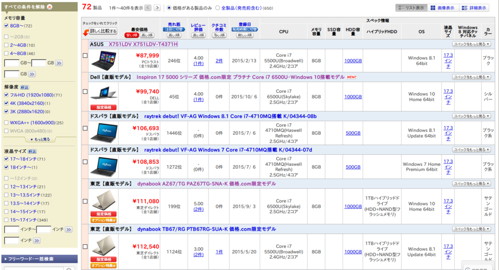The height and width of the screenshot is (270, 499).
Task: Open 500GB HDD link for raytrek Windows 7
Action: [353, 167]
